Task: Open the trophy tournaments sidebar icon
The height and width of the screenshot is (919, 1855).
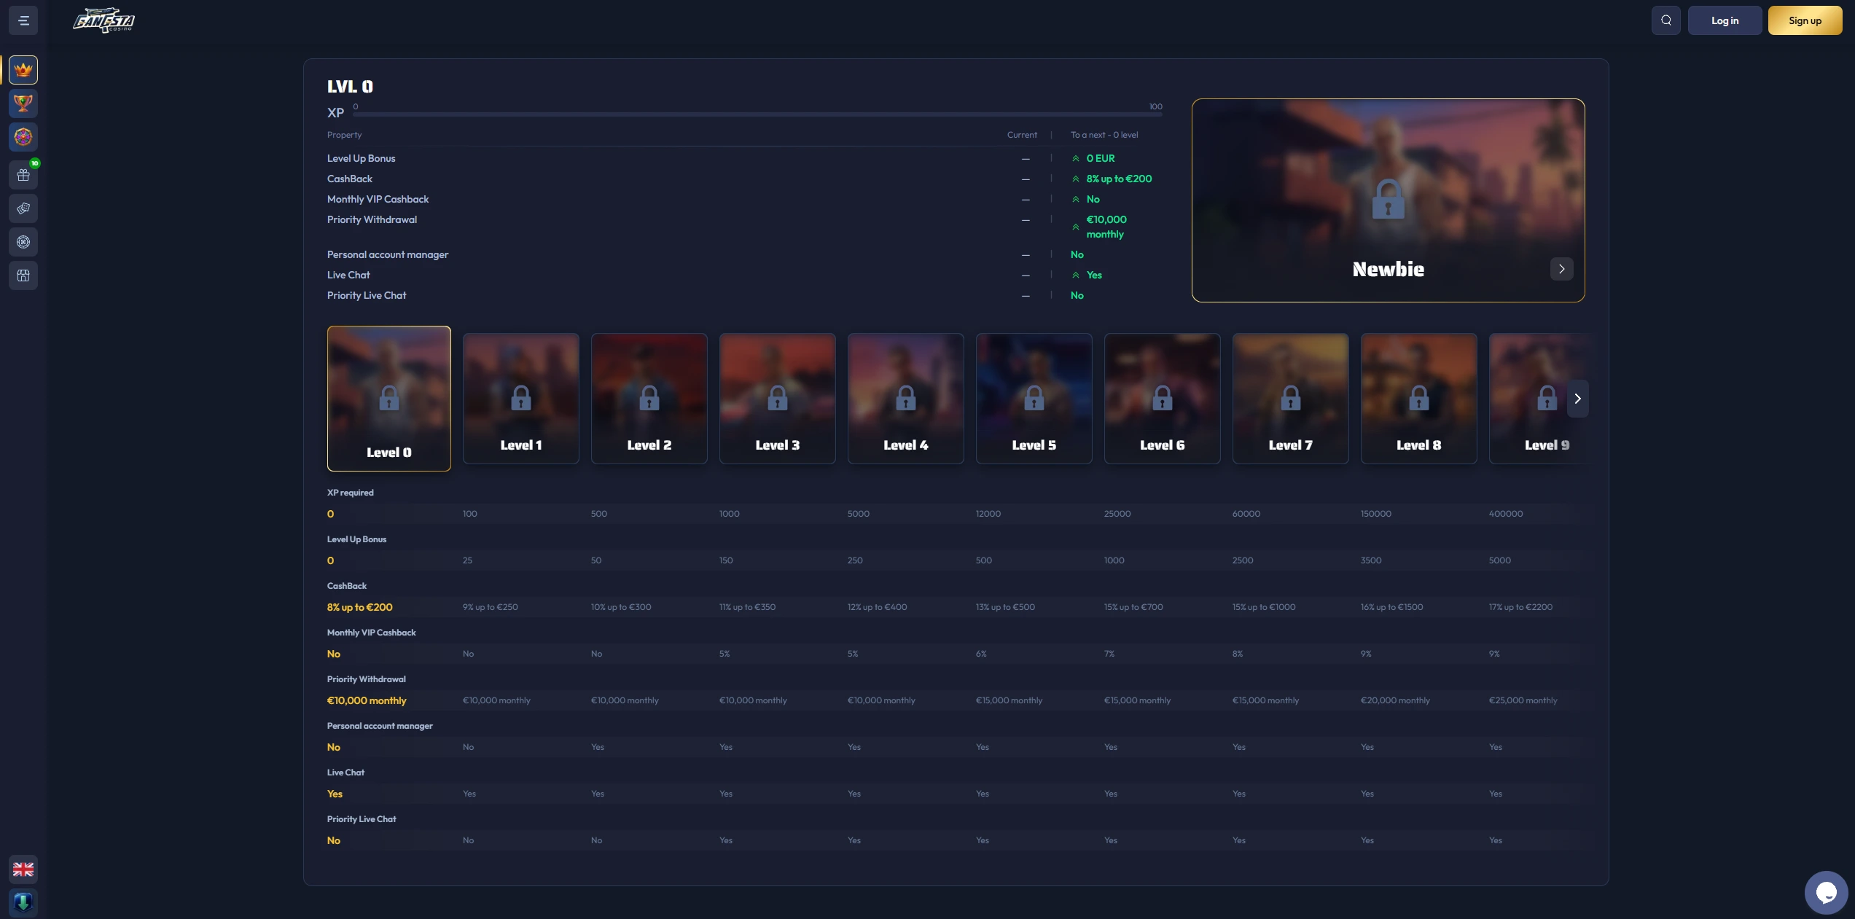Action: coord(23,103)
